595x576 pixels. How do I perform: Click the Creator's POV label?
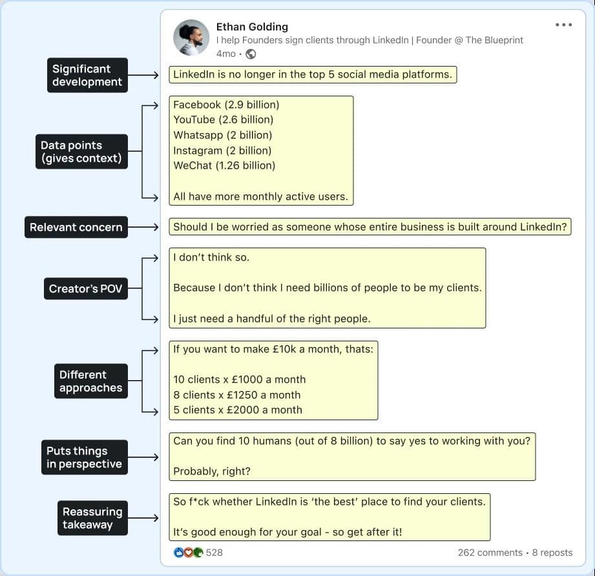tap(85, 289)
